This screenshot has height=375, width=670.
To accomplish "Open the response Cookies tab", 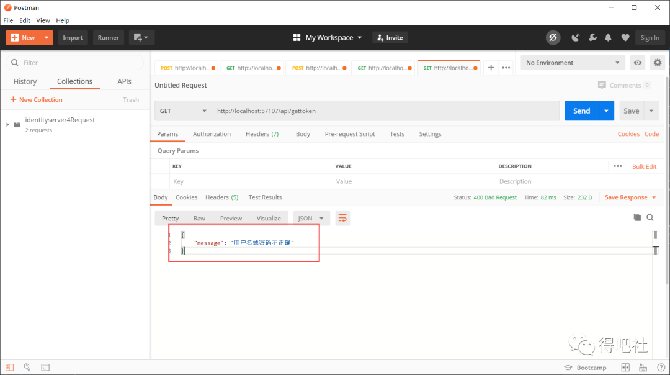I will (186, 197).
